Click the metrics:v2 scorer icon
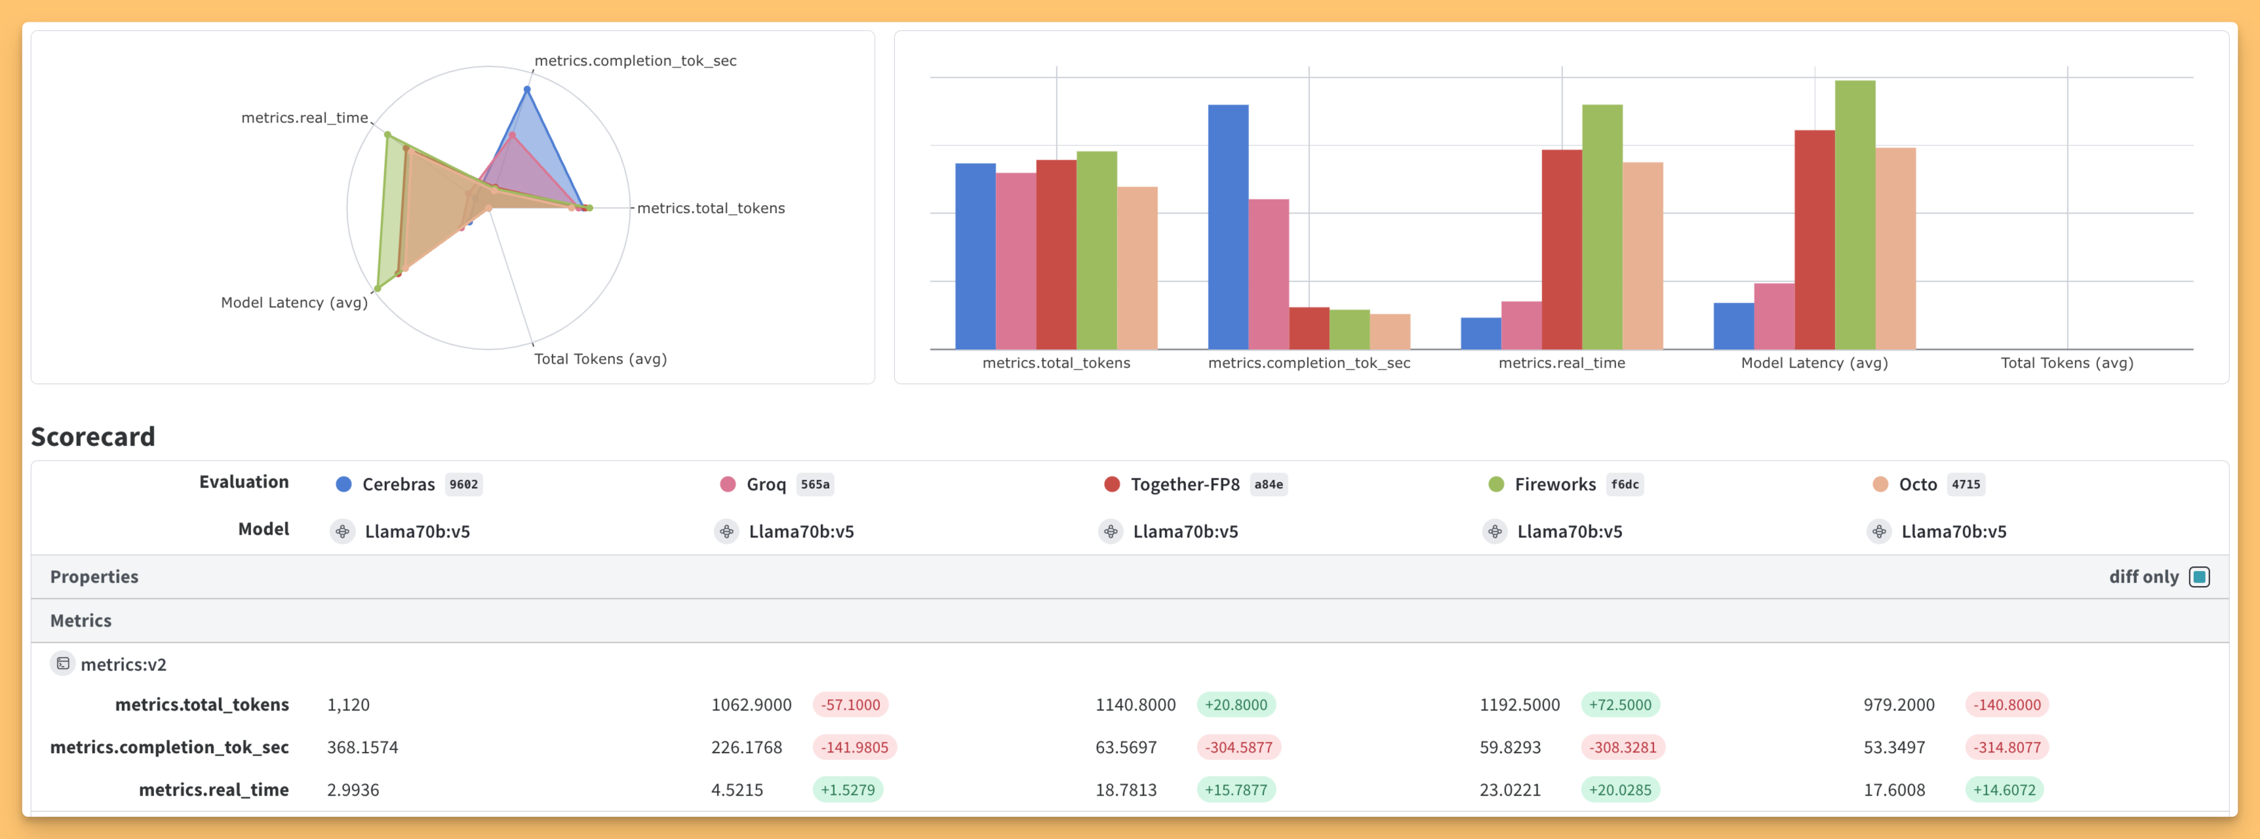 pos(62,663)
